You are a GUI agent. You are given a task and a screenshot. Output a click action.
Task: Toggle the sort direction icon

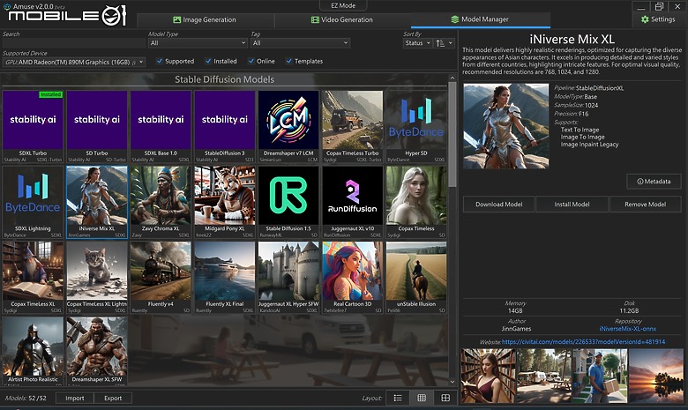439,43
